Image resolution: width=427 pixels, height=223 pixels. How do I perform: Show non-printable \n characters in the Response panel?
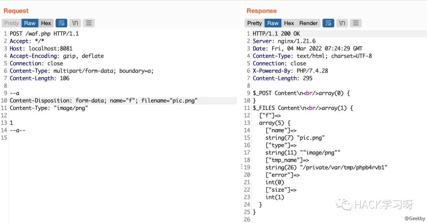(342, 23)
